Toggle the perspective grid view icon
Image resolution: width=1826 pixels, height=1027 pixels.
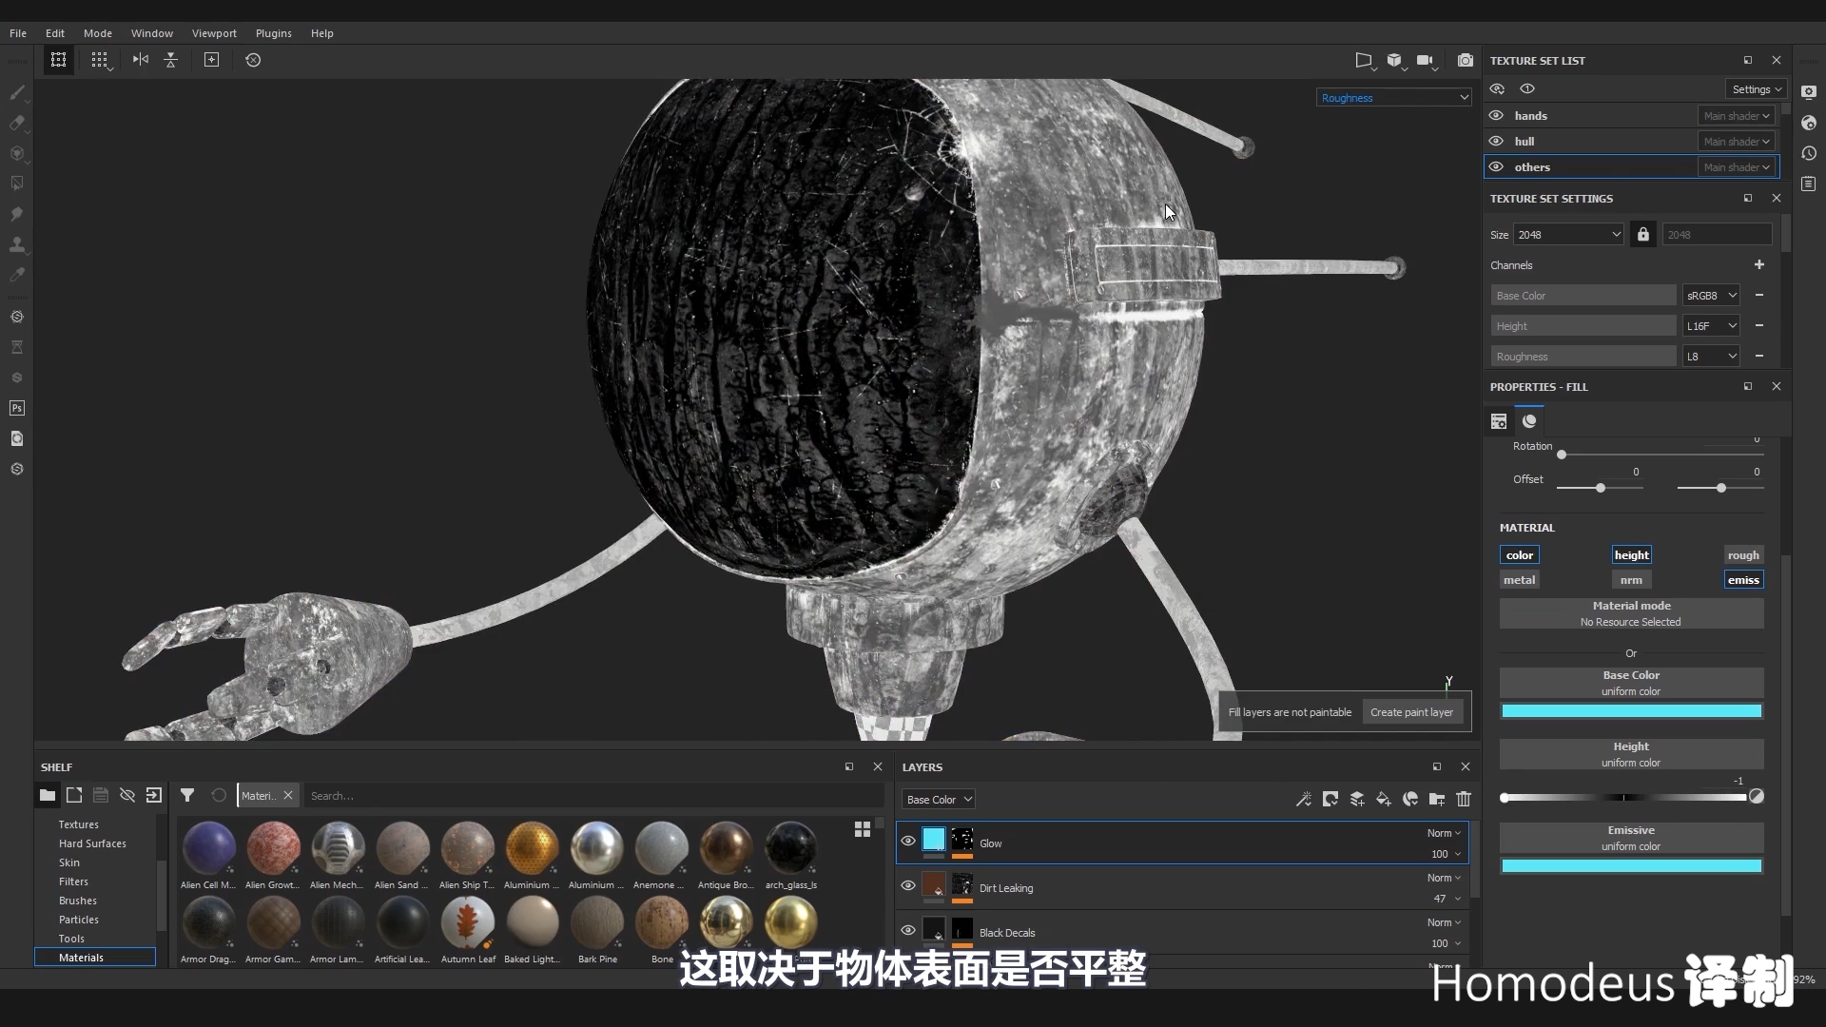click(1364, 60)
